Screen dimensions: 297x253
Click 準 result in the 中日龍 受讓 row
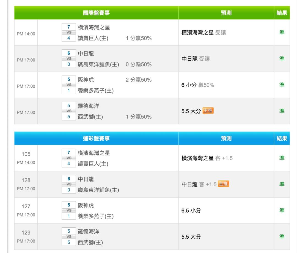pos(282,59)
